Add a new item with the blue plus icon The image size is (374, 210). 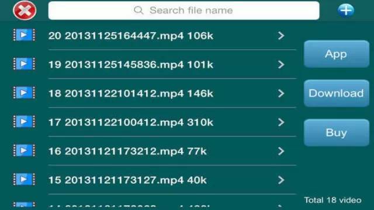[x=345, y=10]
